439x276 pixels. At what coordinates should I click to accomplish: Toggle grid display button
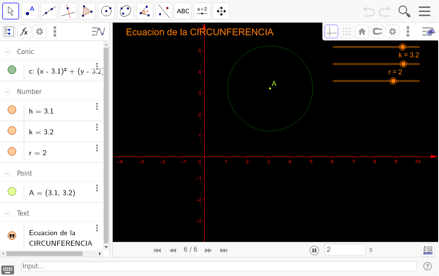click(347, 31)
